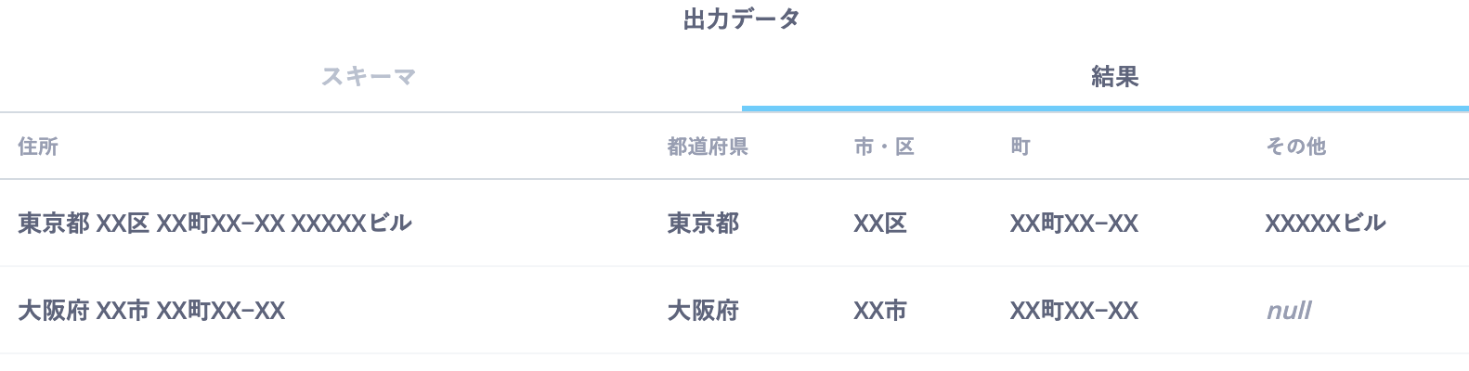Click the XXXXXビル cell
Viewport: 1469px width, 371px height.
(x=1325, y=224)
